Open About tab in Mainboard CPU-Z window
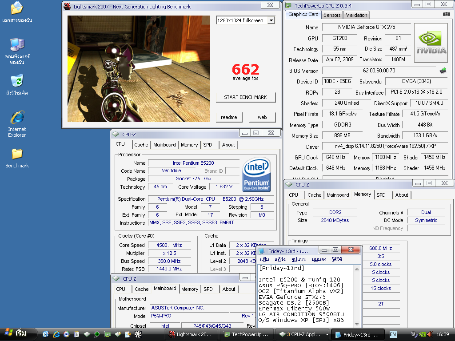The height and width of the screenshot is (341, 455). pyautogui.click(x=229, y=289)
